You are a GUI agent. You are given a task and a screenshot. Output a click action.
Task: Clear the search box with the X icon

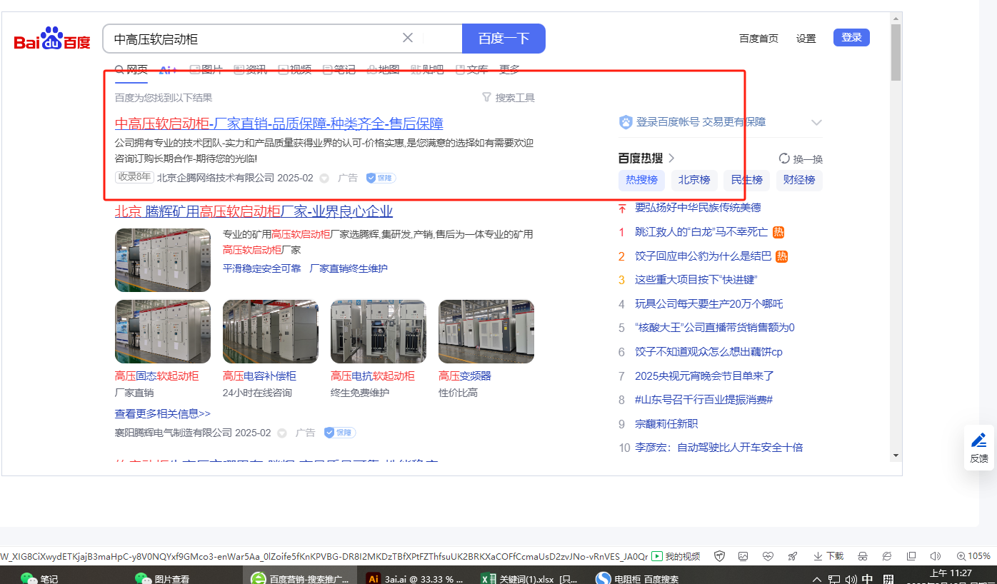408,38
